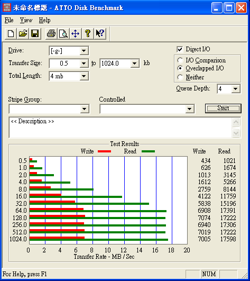Viewport: 250px width, 281px height.
Task: Click the Test Results group title
Action: click(x=125, y=144)
